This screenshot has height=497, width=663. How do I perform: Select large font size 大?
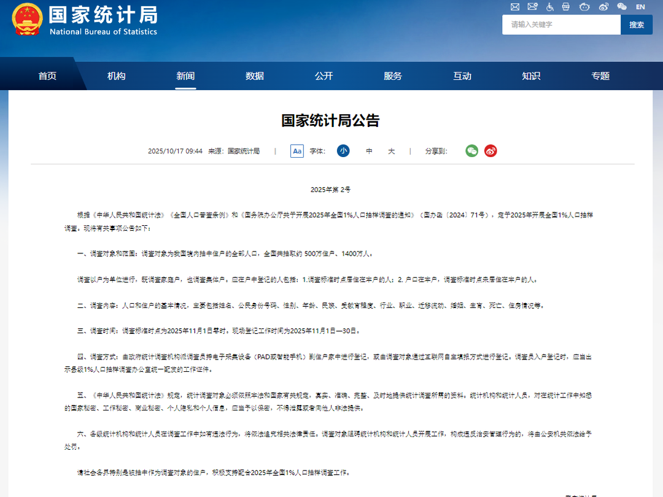[391, 151]
